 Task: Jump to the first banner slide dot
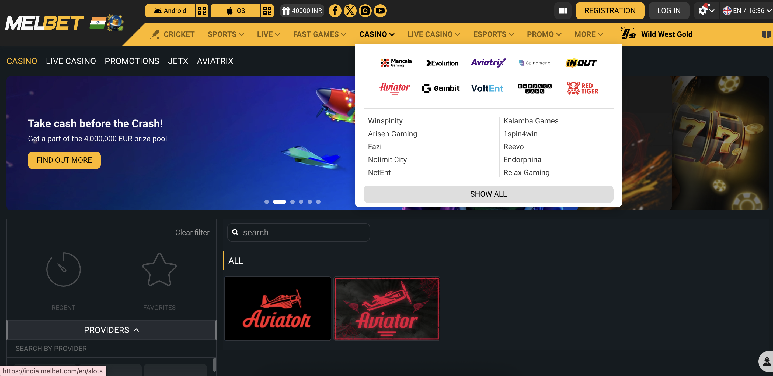266,202
